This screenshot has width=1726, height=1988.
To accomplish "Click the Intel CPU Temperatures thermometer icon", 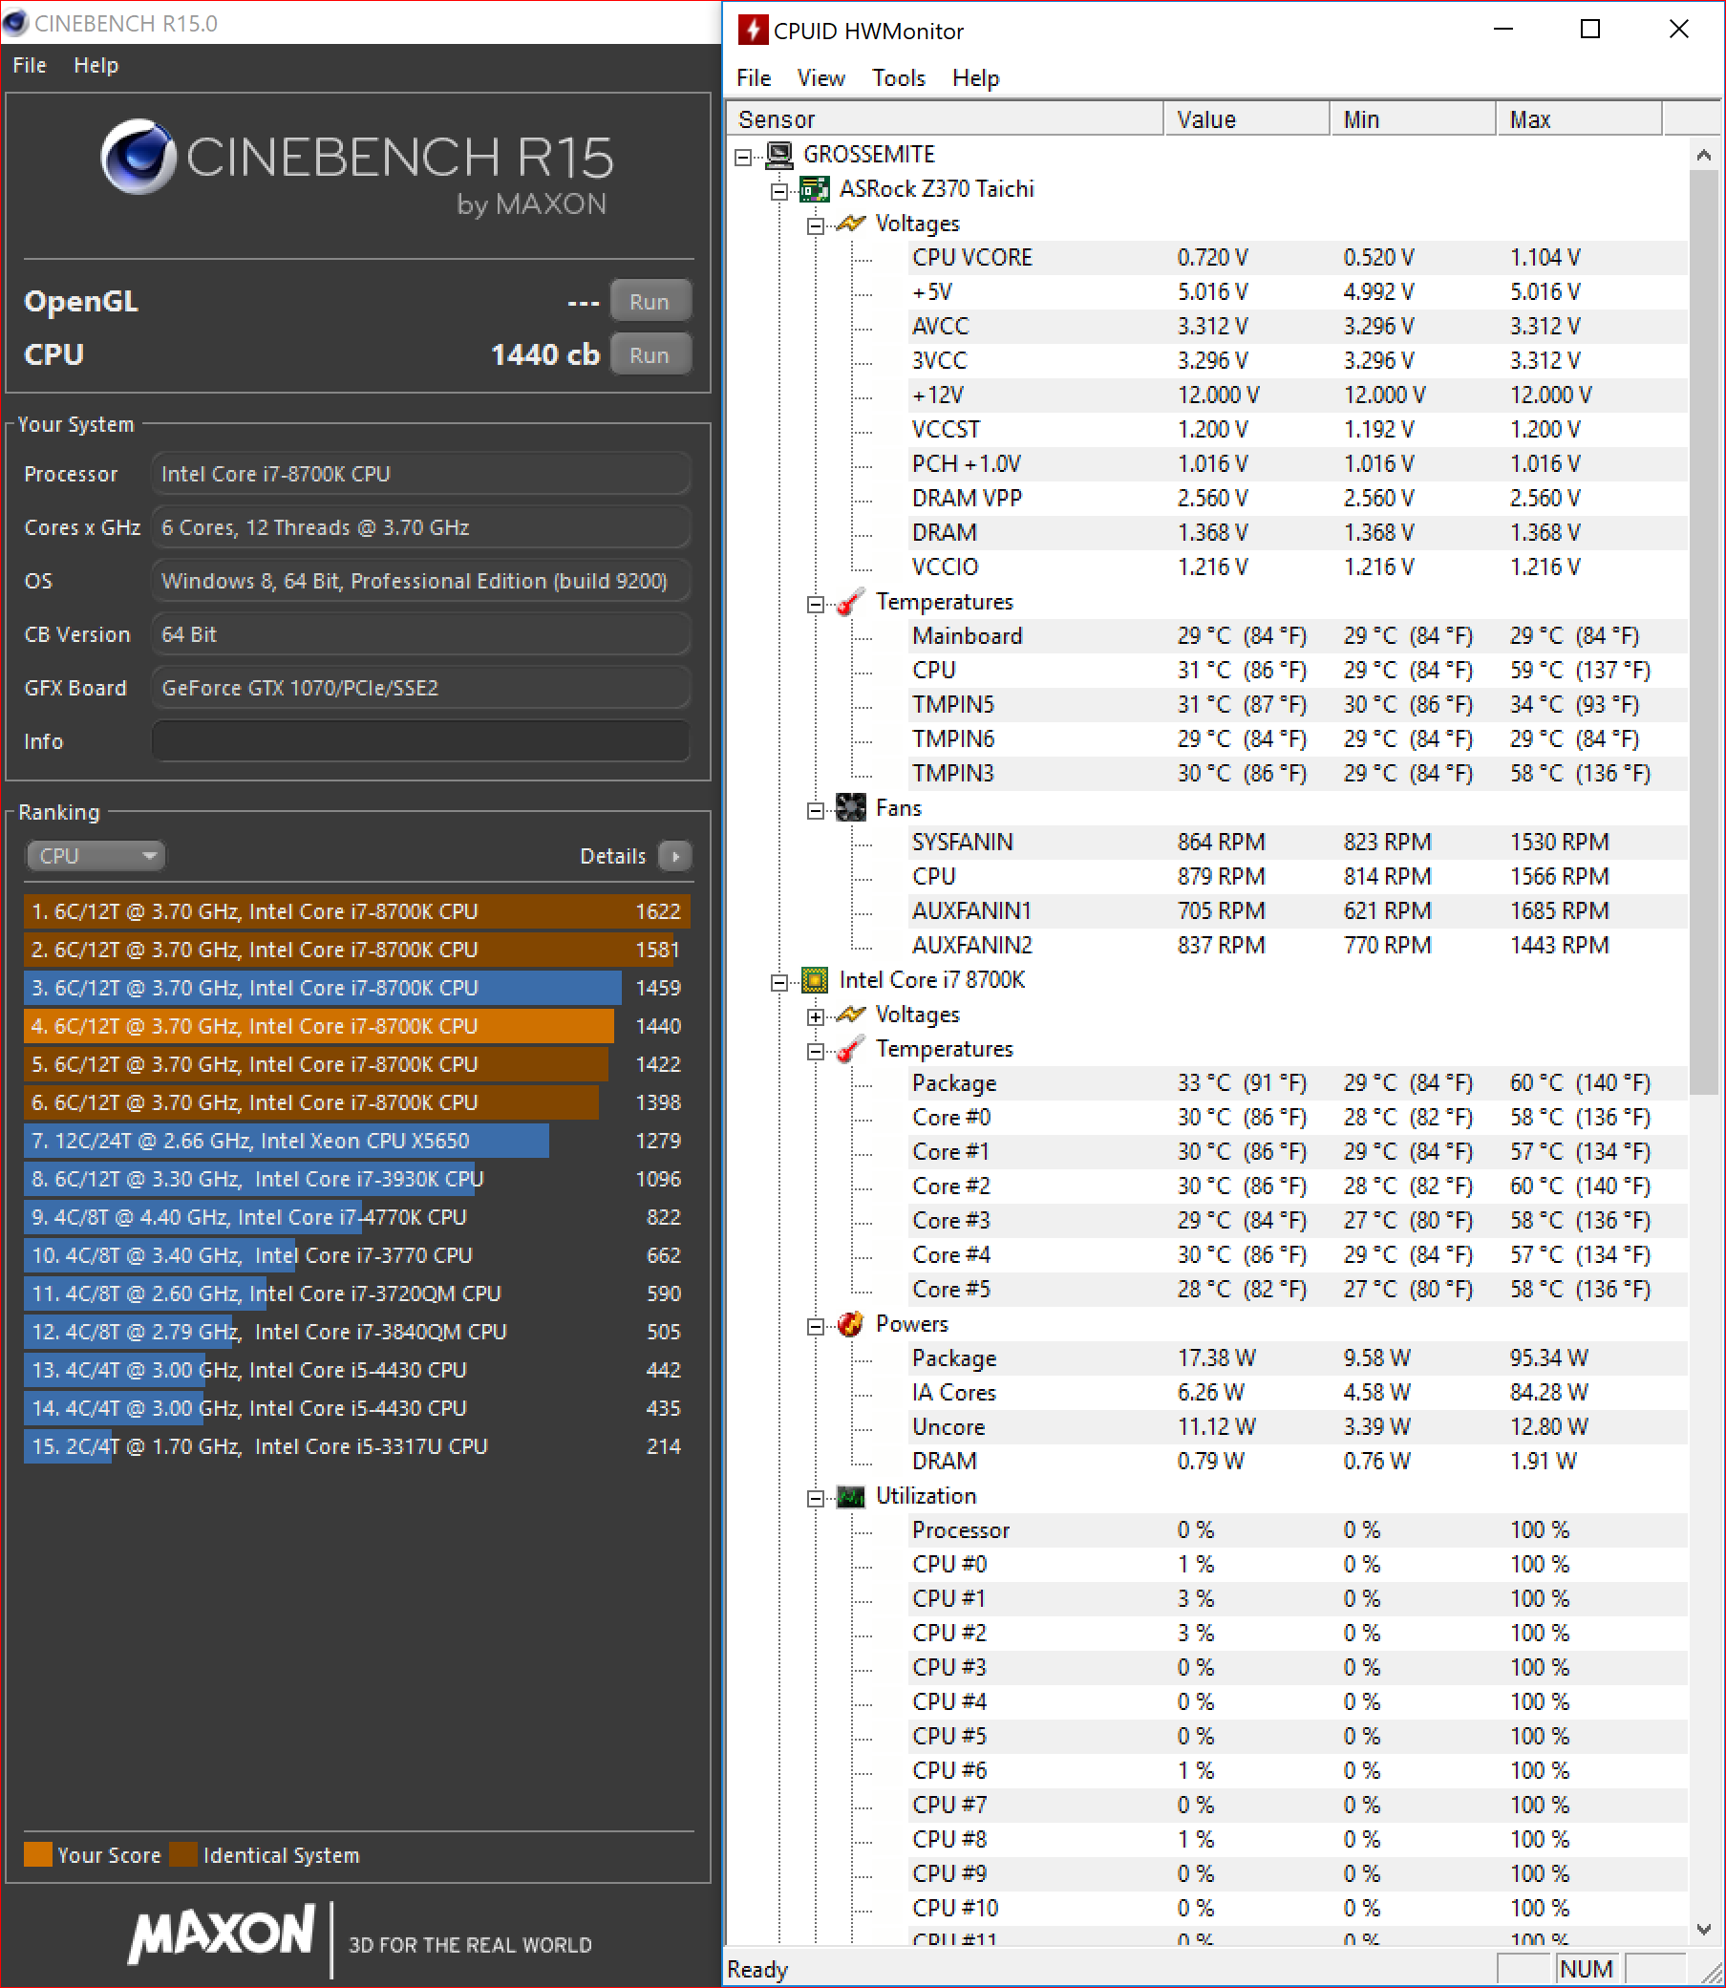I will 850,1049.
